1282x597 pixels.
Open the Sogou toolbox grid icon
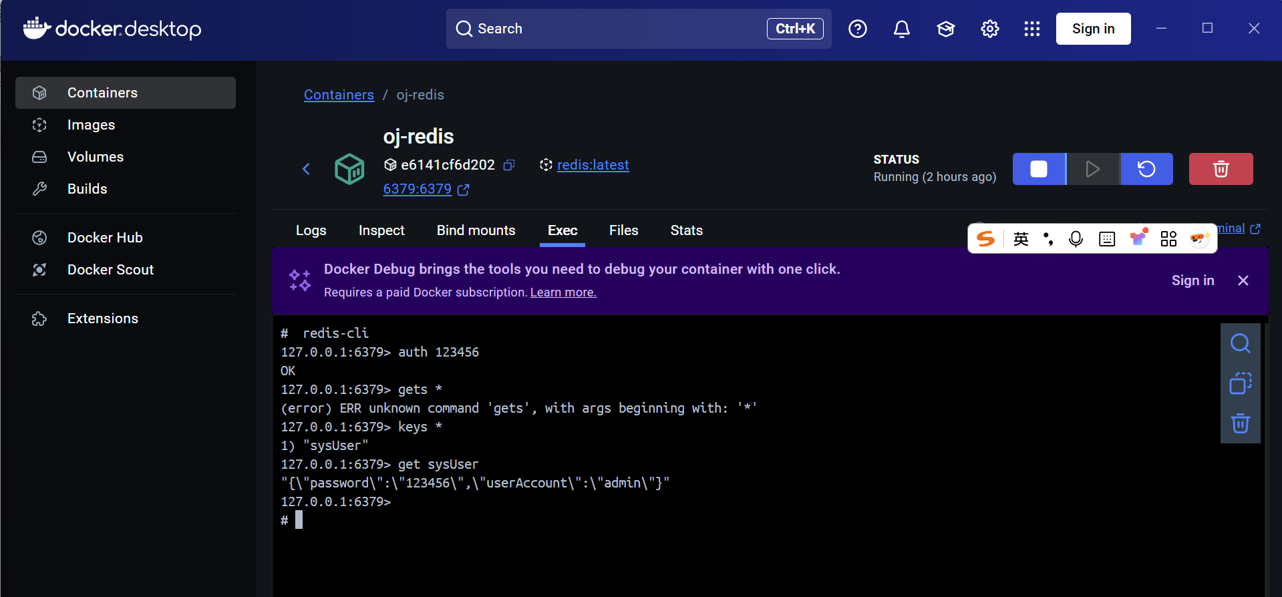pos(1168,239)
